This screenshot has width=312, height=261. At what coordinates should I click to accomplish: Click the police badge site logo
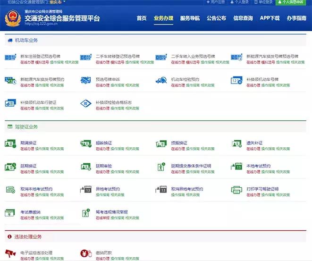[13, 18]
